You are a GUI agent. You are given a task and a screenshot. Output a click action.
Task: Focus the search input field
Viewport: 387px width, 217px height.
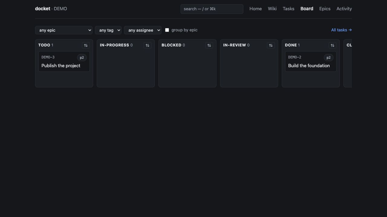pos(212,9)
